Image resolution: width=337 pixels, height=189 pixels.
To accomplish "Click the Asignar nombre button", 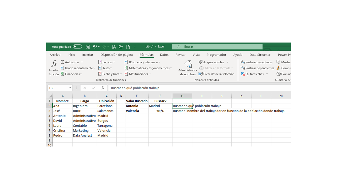I will coord(211,62).
